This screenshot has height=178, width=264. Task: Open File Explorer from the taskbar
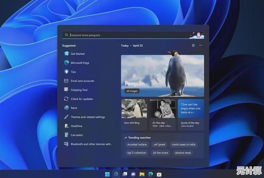point(142,174)
